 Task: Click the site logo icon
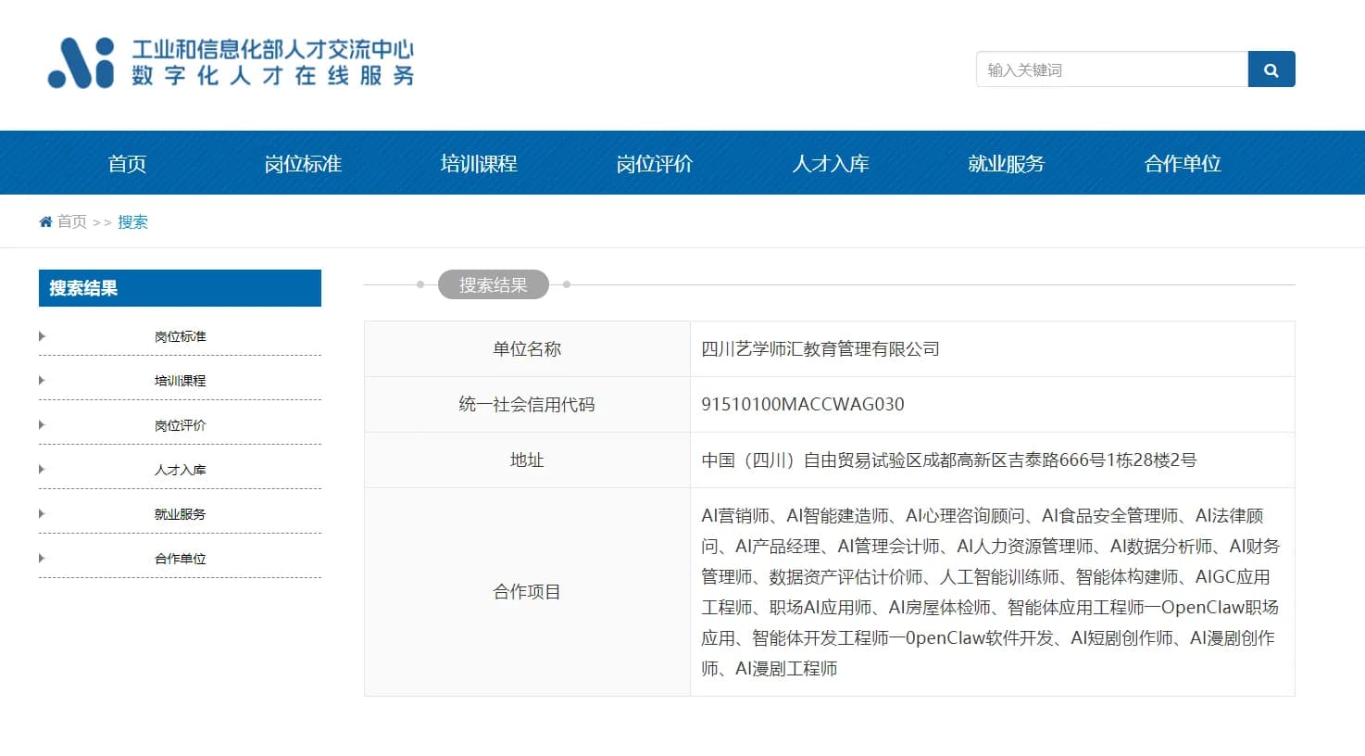point(81,63)
